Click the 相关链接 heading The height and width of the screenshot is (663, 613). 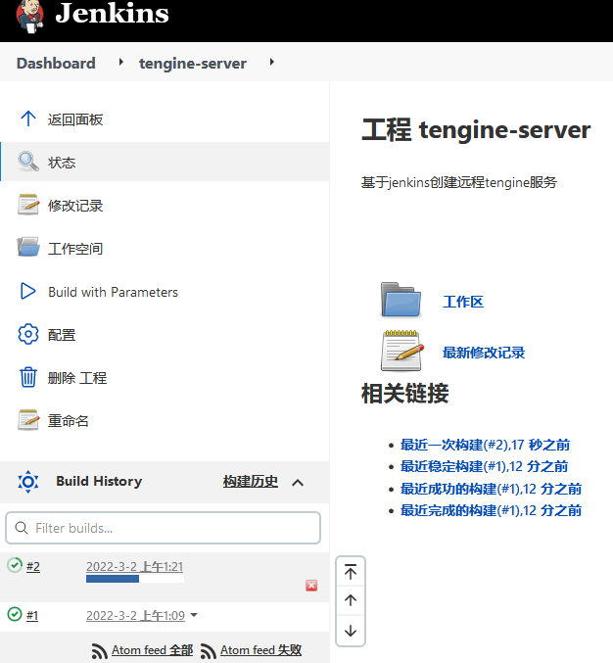[x=405, y=394]
